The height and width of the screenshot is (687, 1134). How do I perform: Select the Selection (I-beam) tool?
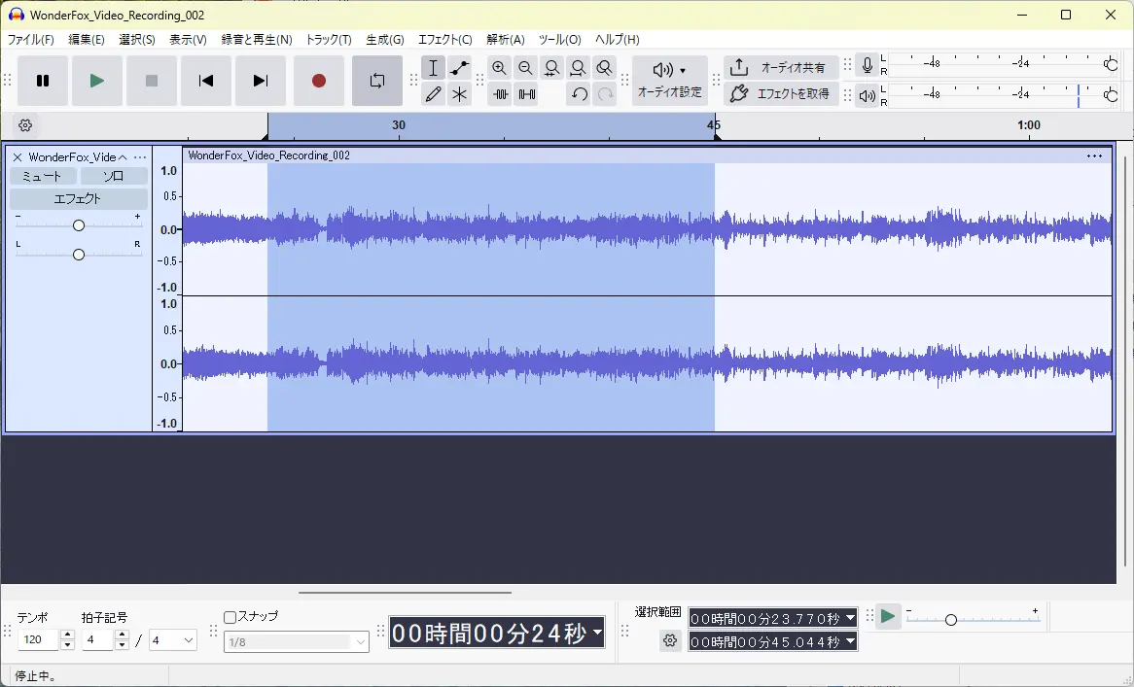tap(433, 68)
